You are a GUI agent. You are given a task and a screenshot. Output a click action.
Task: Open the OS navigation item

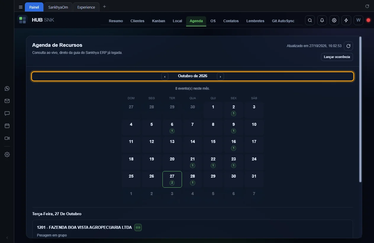pos(213,21)
